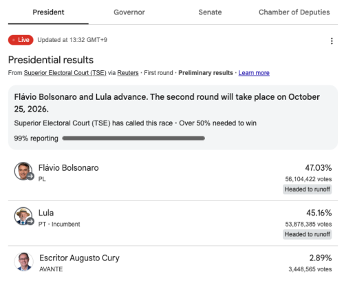The height and width of the screenshot is (281, 344).
Task: Click the 56,104,422 votes count
Action: pyautogui.click(x=308, y=179)
